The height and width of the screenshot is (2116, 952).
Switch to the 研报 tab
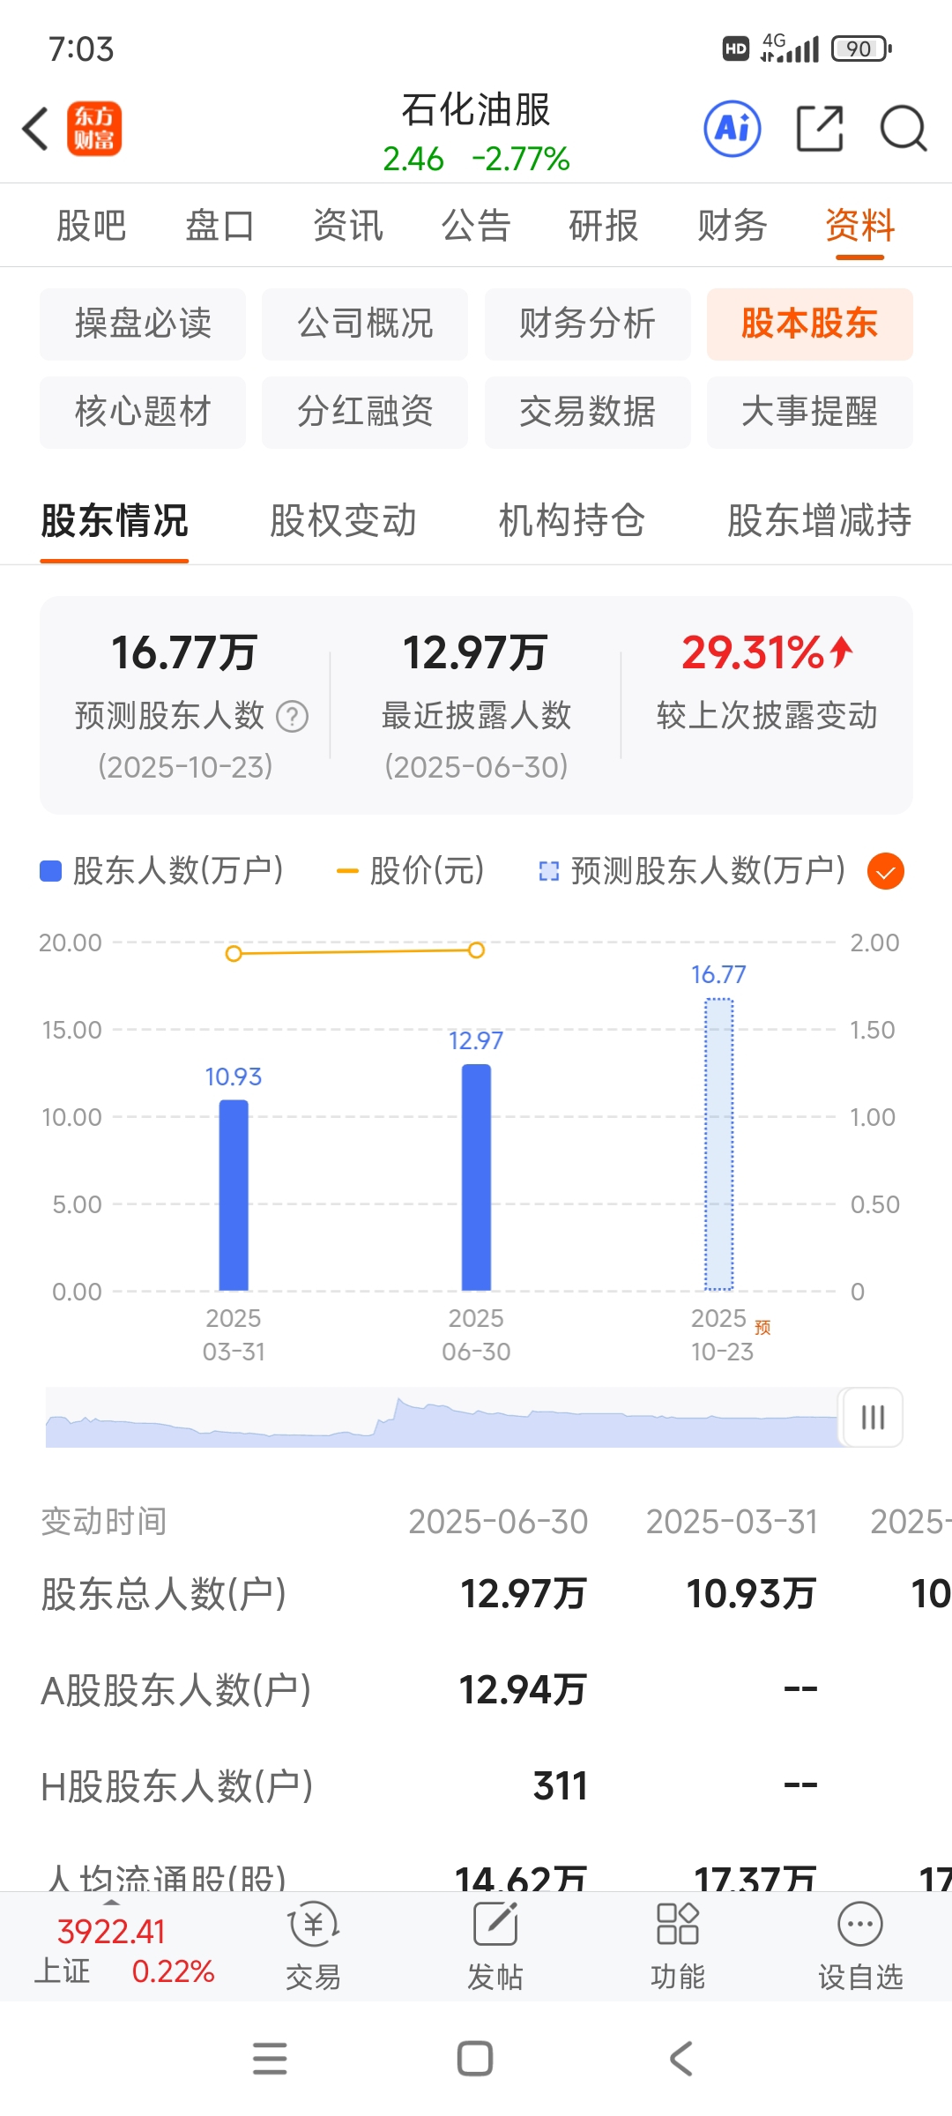(x=604, y=226)
